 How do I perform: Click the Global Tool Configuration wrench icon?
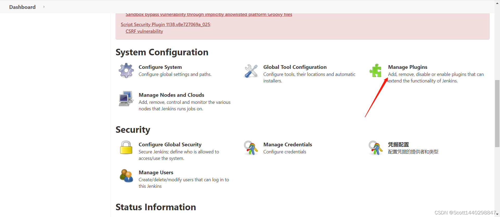click(x=251, y=71)
